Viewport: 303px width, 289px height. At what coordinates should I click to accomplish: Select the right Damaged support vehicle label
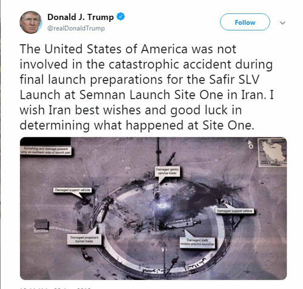pyautogui.click(x=235, y=211)
